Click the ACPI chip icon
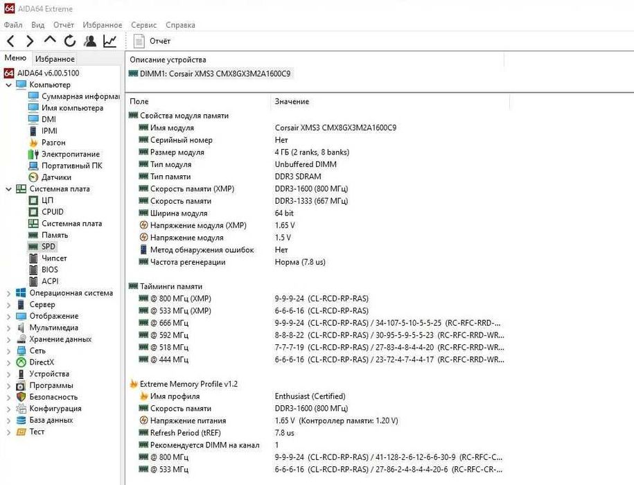Image resolution: width=634 pixels, height=485 pixels. (33, 281)
